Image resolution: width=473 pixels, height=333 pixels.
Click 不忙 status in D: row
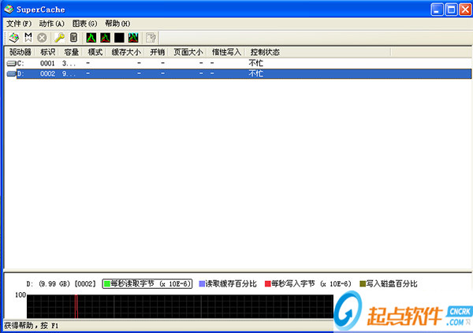[255, 73]
